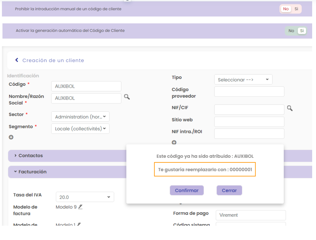Image resolution: width=316 pixels, height=240 pixels.
Task: Set manual client code prohibition to Si
Action: [296, 9]
